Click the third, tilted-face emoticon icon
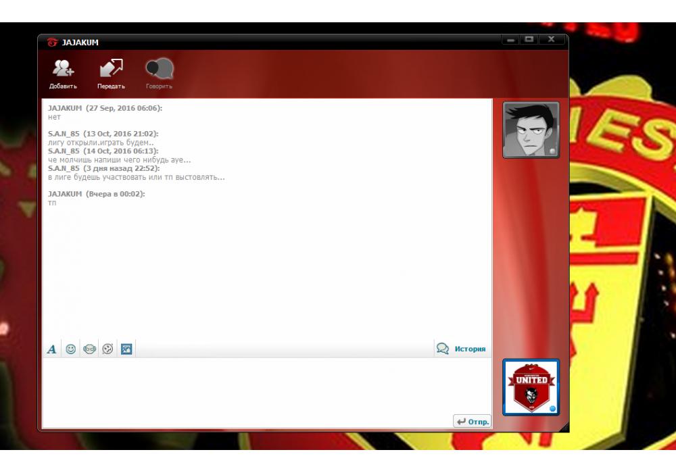Image resolution: width=676 pixels, height=473 pixels. 107,349
